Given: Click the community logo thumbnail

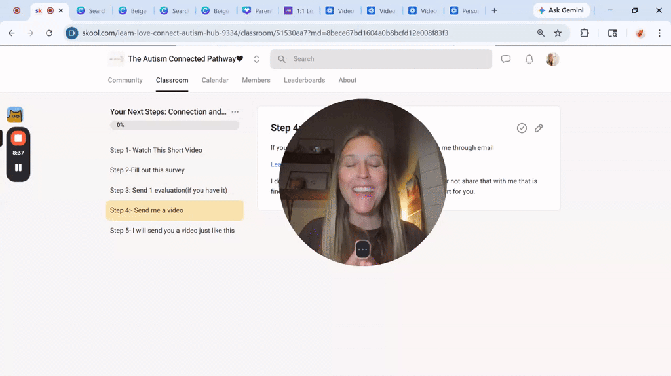Looking at the screenshot, I should coord(115,59).
